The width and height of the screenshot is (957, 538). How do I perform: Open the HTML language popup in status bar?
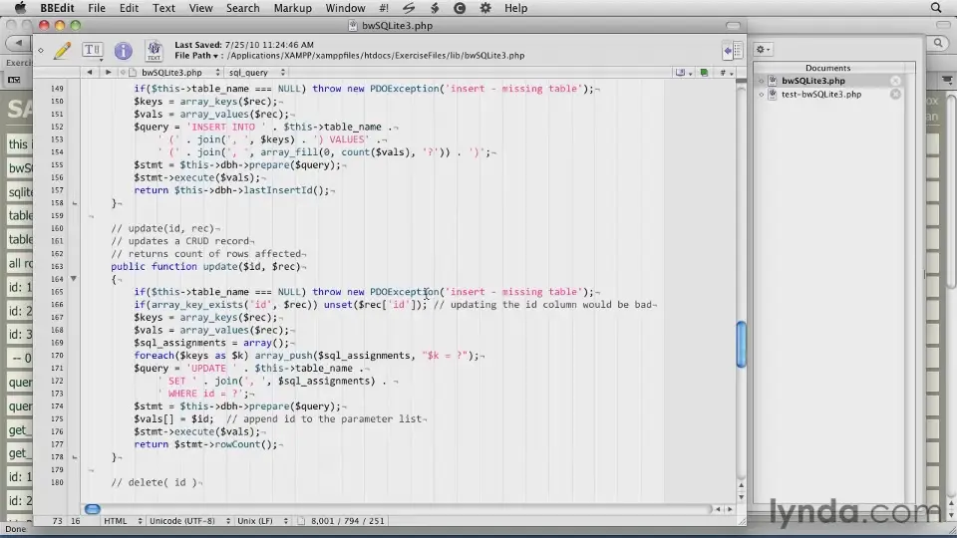point(122,521)
